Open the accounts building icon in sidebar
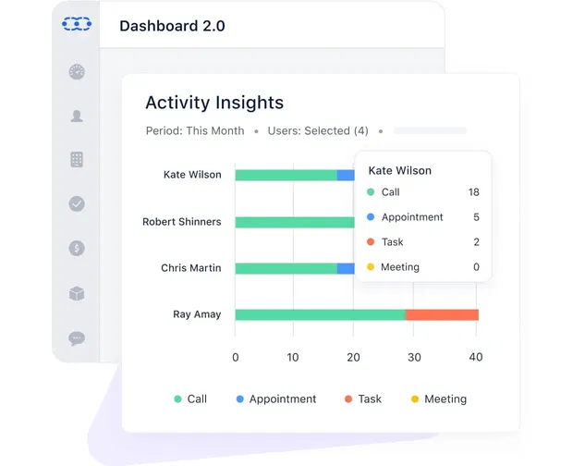 [x=77, y=160]
